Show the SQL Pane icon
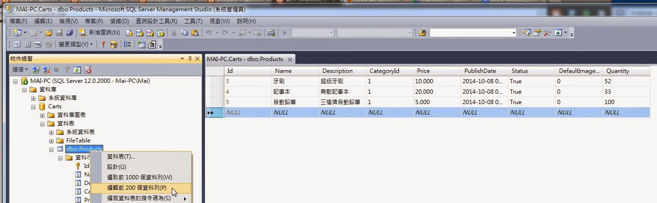657x203 pixels. point(38,44)
